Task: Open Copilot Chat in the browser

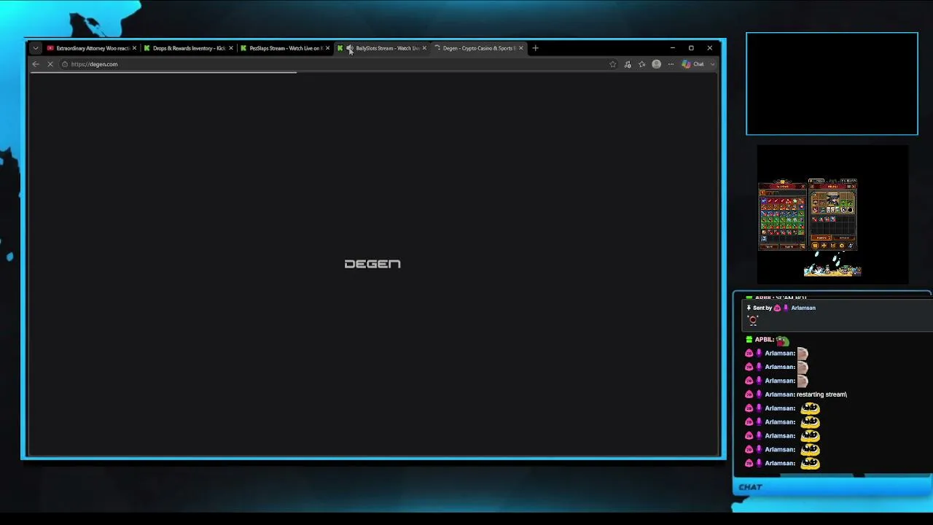Action: click(693, 64)
